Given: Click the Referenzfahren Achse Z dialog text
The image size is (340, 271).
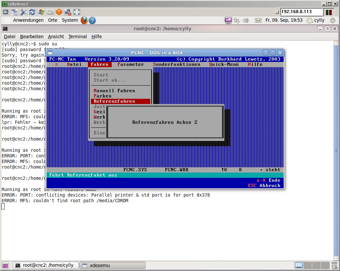Looking at the screenshot, I should [x=165, y=122].
